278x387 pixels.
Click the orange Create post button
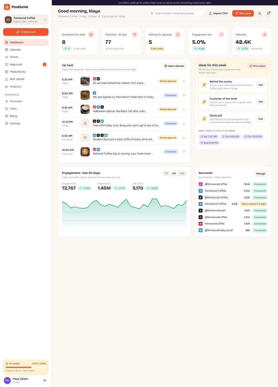coord(26,32)
